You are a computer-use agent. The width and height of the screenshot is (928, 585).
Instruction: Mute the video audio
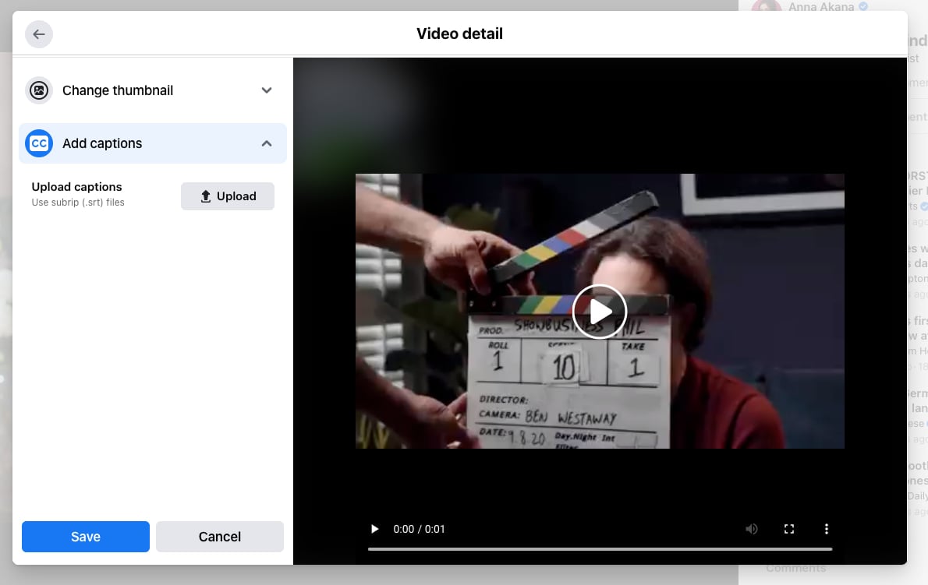752,529
